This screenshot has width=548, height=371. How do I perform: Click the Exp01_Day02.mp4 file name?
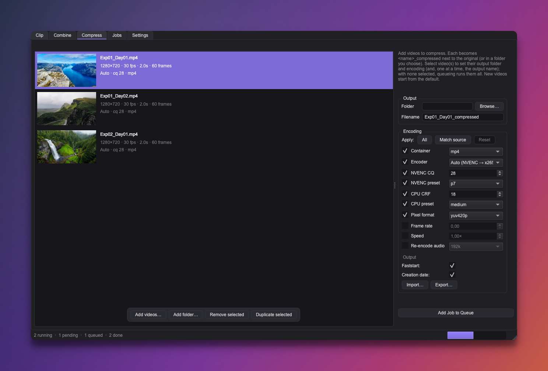coord(119,96)
